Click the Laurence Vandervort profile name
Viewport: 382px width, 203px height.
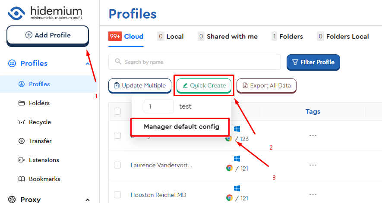point(161,165)
